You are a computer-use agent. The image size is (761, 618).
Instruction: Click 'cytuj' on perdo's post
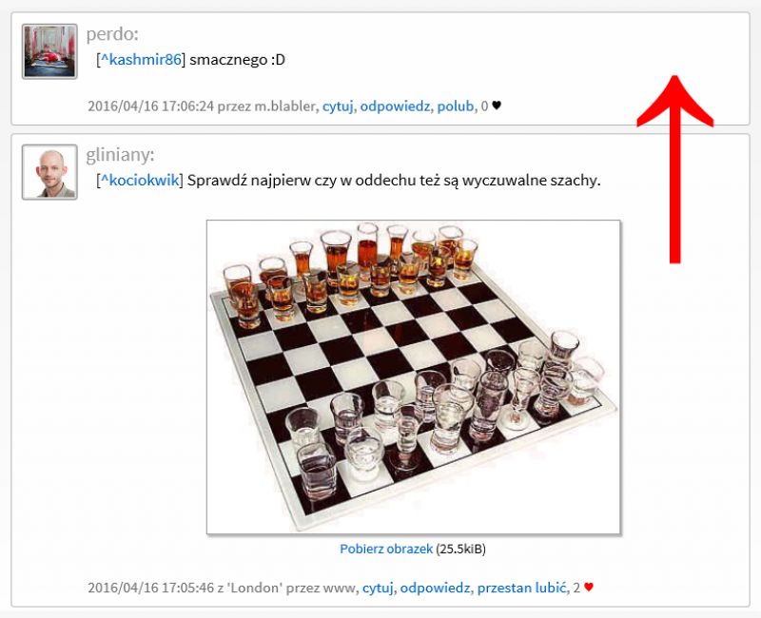338,106
